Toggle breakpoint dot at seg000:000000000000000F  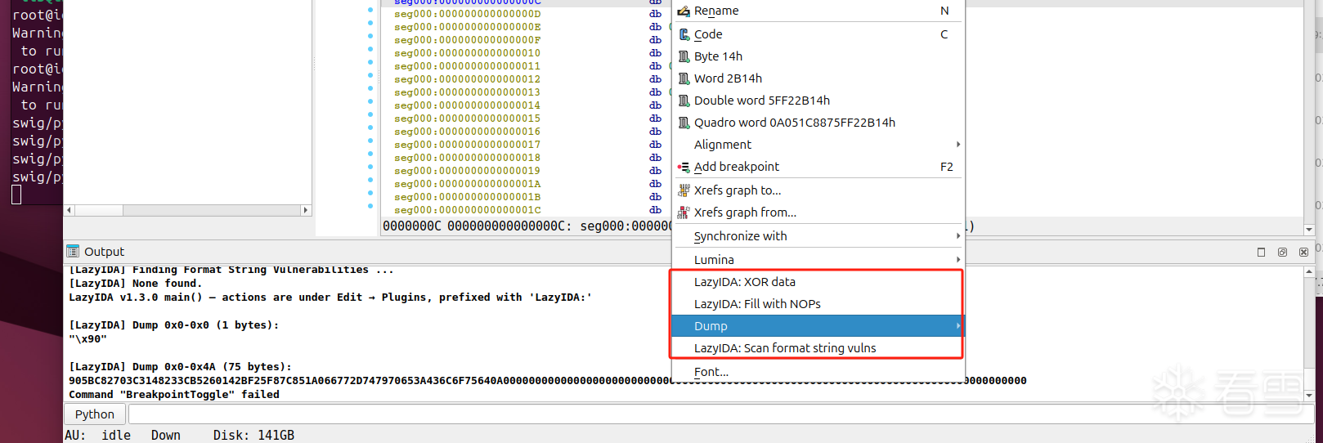370,37
